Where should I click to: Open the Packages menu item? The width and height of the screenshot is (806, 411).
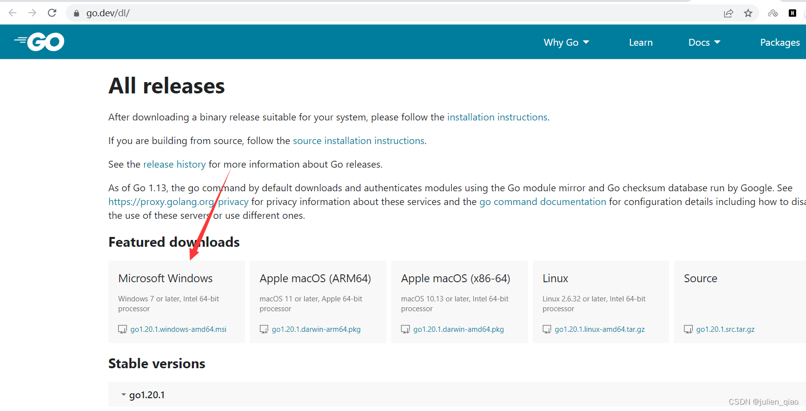coord(780,42)
